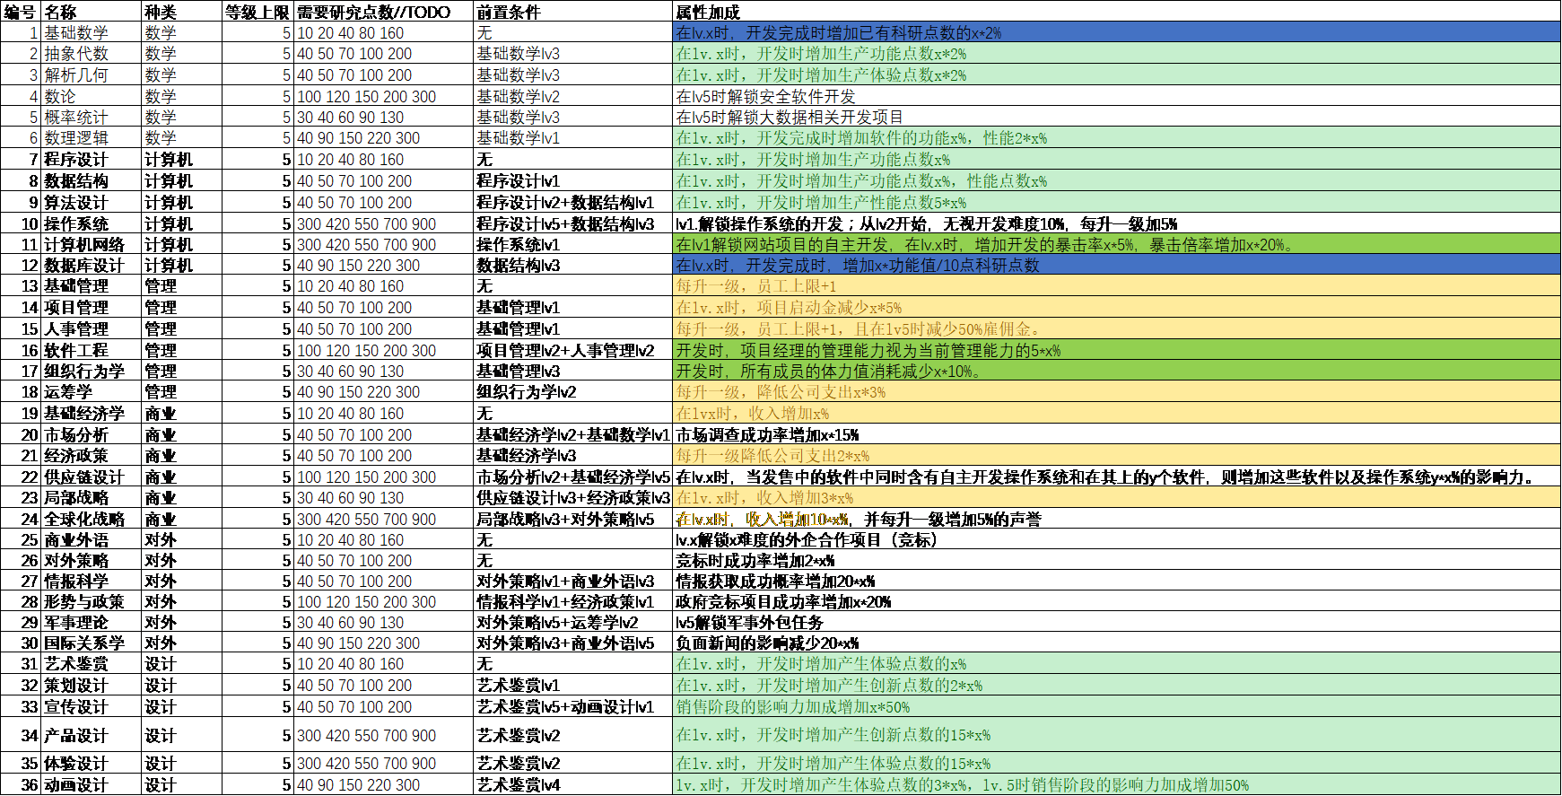Select the header cell 编号

[x=21, y=12]
